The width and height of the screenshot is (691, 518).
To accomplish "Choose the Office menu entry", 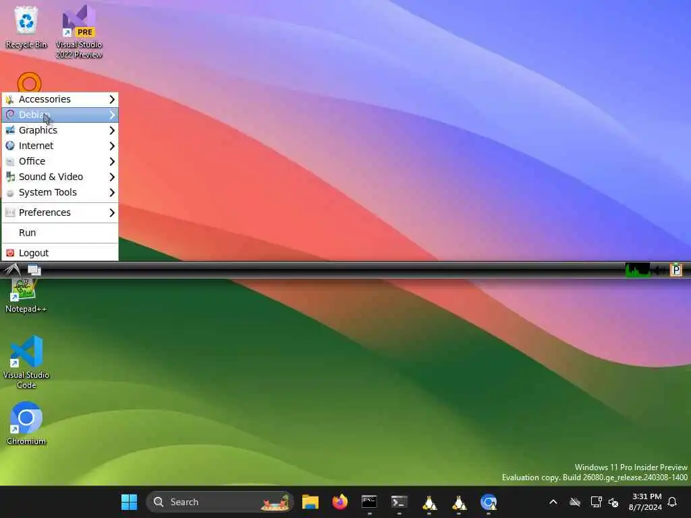I will (x=60, y=162).
